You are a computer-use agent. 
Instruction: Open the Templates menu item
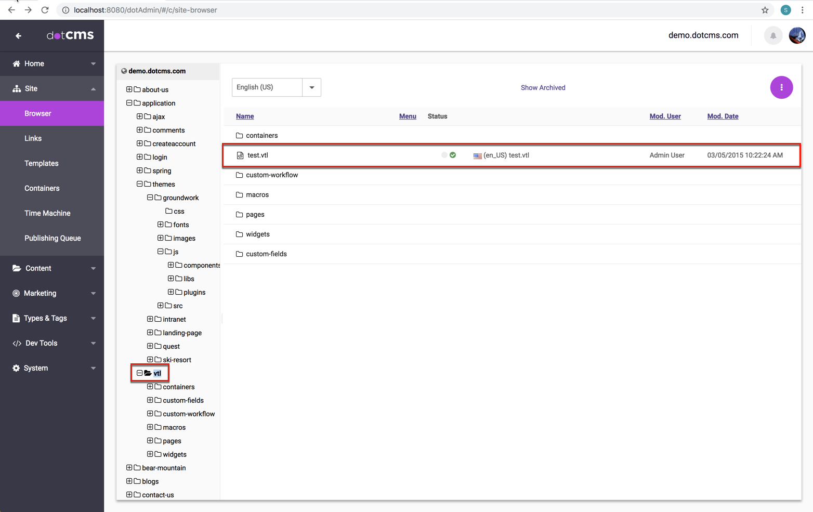point(42,163)
